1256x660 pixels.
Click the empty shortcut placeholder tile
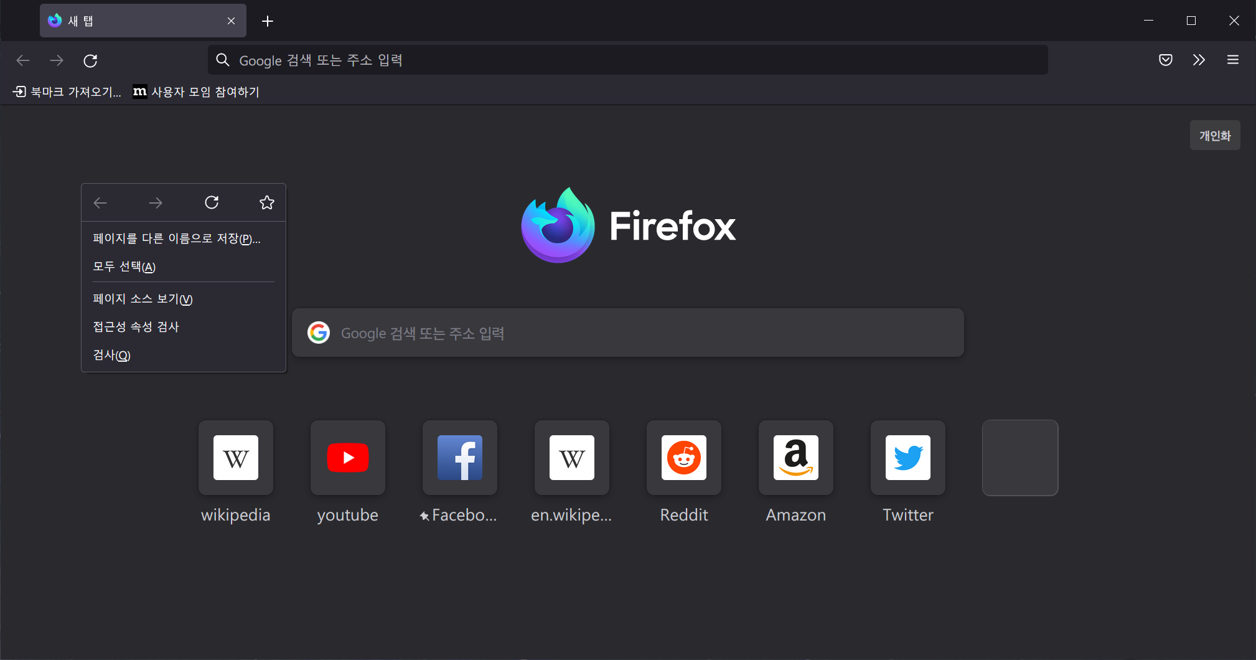coord(1020,458)
